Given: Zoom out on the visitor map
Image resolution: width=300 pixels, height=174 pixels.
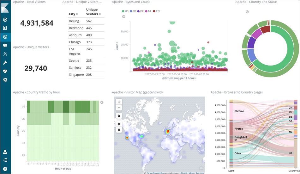Looking at the screenshot, I should pyautogui.click(x=119, y=108).
